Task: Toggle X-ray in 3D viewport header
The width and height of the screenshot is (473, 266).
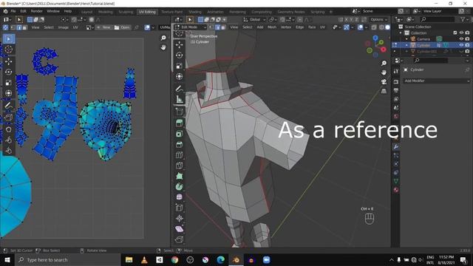Action: coord(374,27)
